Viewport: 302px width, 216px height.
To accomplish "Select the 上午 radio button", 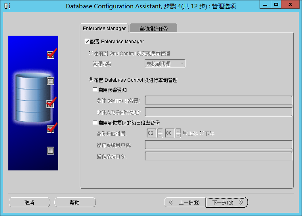I will [x=185, y=133].
